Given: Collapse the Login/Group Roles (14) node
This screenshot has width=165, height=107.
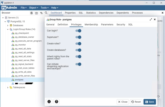Looking at the screenshot, I should pyautogui.click(x=8, y=29).
